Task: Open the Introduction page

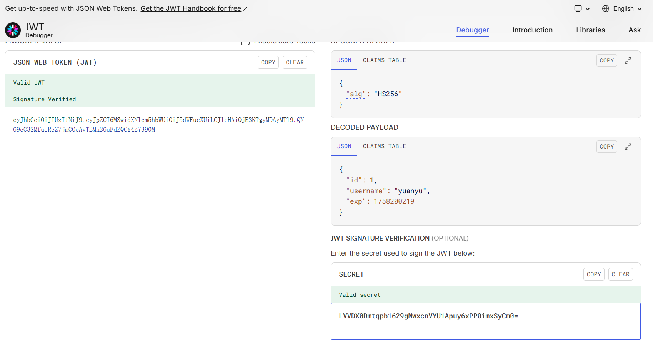Action: coord(532,30)
